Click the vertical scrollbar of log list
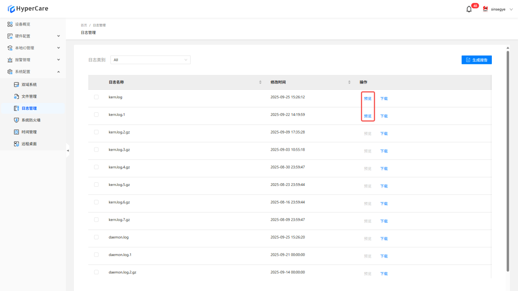Image resolution: width=518 pixels, height=291 pixels. tap(508, 158)
